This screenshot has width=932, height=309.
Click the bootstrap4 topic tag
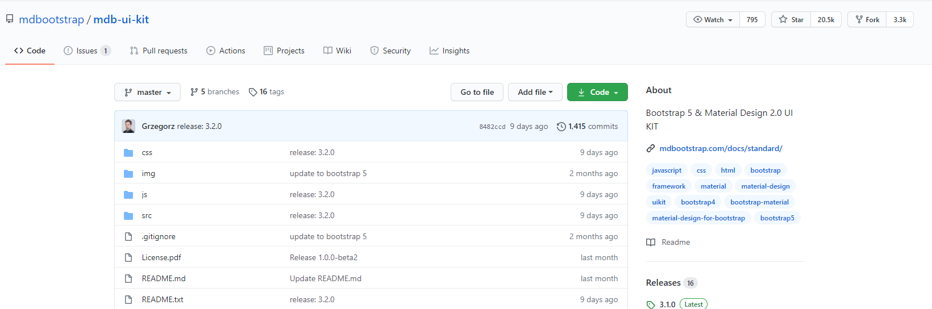click(x=698, y=202)
